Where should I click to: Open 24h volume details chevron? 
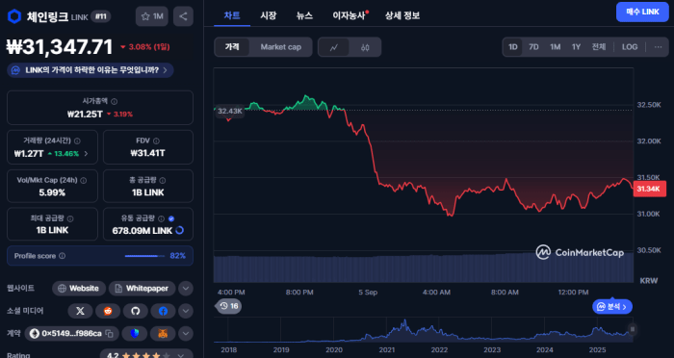(x=86, y=153)
